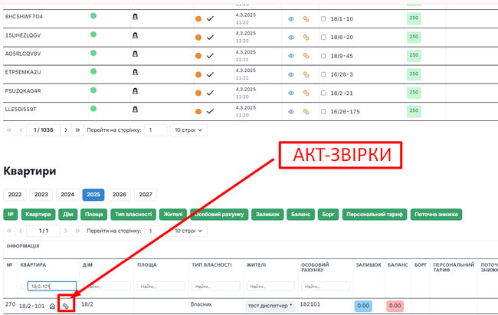This screenshot has height=315, width=498.
Task: Toggle the Залишок column button
Action: 267,215
